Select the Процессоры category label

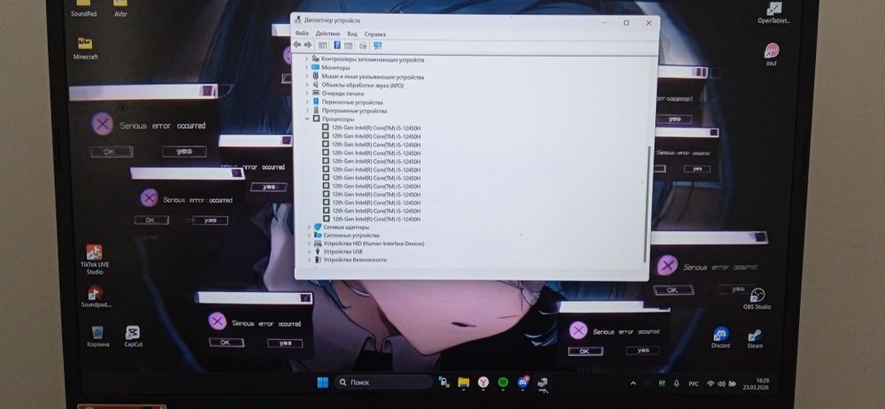(x=338, y=120)
